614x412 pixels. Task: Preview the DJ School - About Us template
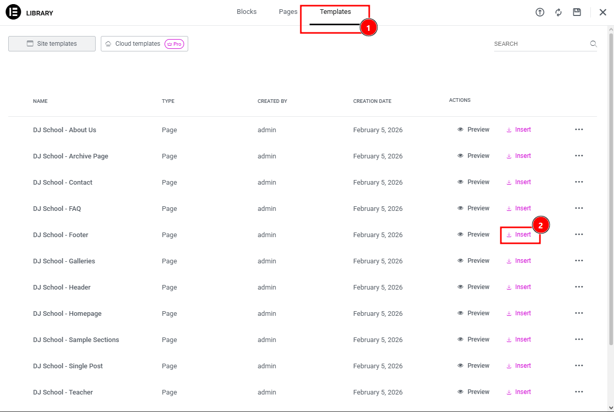(473, 130)
